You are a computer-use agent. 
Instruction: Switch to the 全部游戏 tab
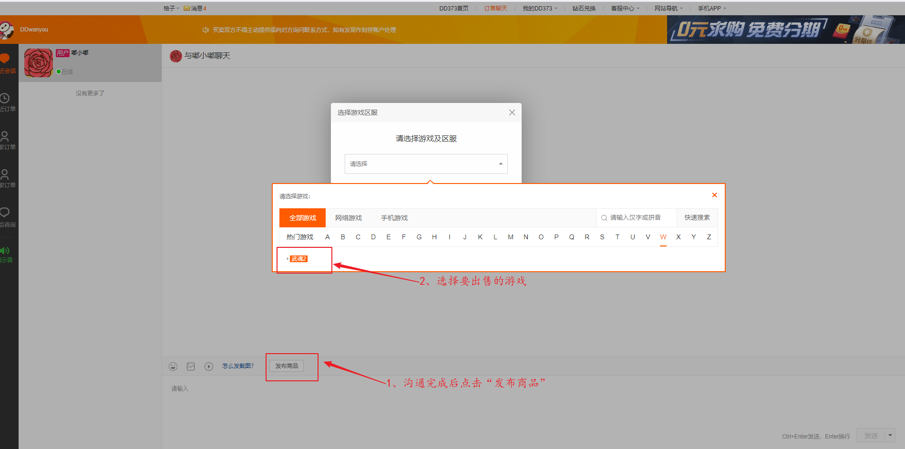(x=302, y=218)
